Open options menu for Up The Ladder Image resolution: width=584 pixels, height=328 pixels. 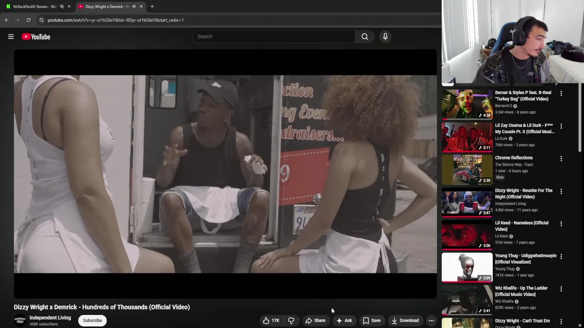coord(561,289)
